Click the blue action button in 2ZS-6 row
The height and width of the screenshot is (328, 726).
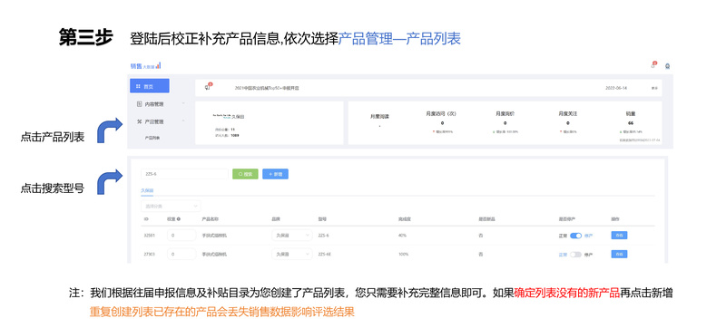point(619,236)
